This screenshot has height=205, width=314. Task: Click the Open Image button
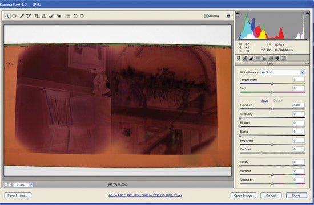[x=243, y=195]
